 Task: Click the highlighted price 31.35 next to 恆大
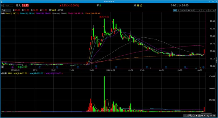point(25,5)
